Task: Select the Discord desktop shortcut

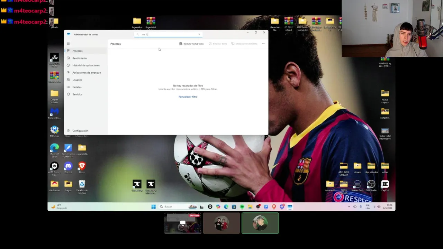Action: [68, 168]
